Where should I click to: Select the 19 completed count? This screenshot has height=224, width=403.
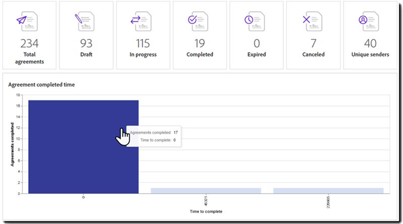coord(200,43)
